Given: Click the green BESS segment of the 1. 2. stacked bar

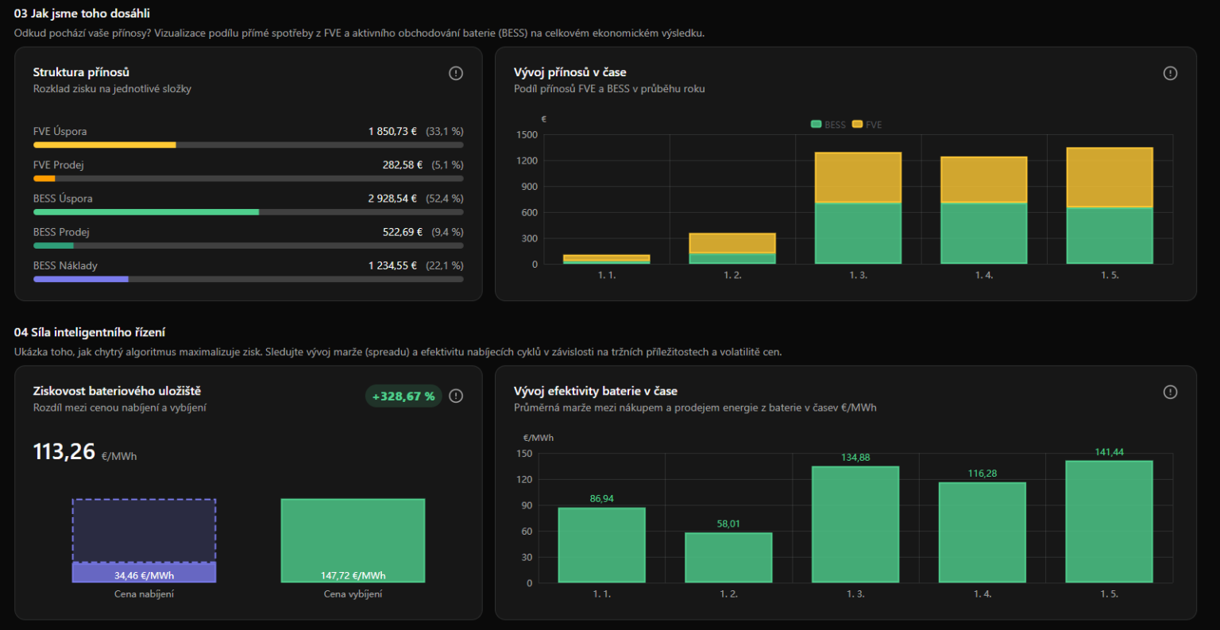Looking at the screenshot, I should pos(732,258).
